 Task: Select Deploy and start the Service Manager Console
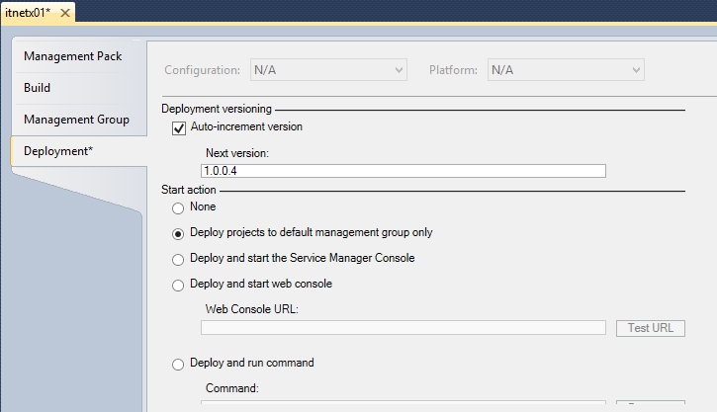pos(178,260)
